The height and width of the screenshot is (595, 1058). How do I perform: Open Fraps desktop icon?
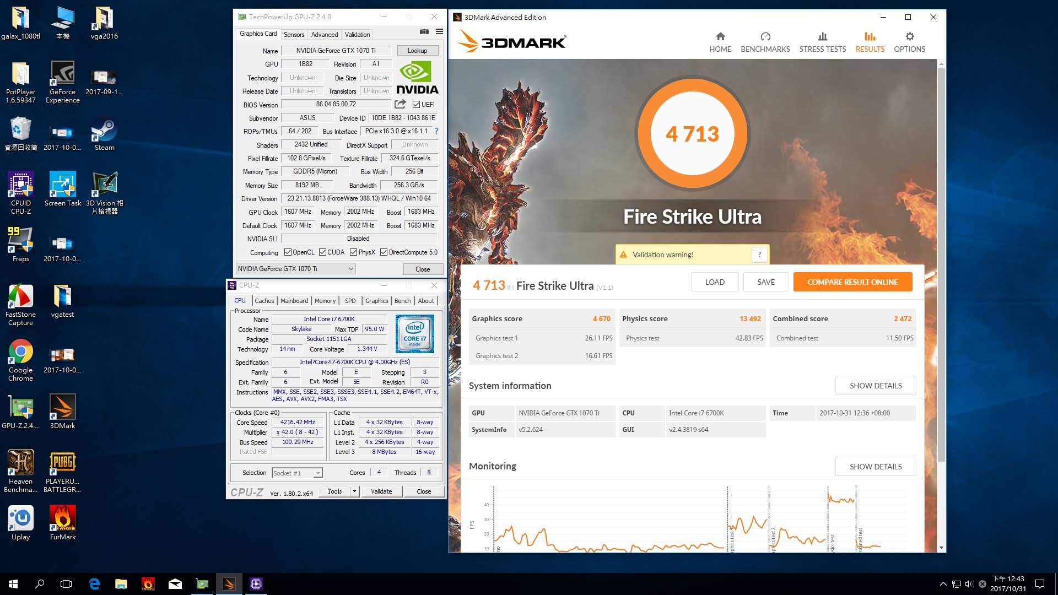tap(21, 244)
